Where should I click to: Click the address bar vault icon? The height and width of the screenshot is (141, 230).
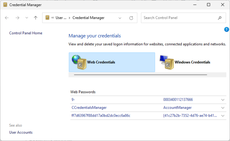tap(47, 18)
